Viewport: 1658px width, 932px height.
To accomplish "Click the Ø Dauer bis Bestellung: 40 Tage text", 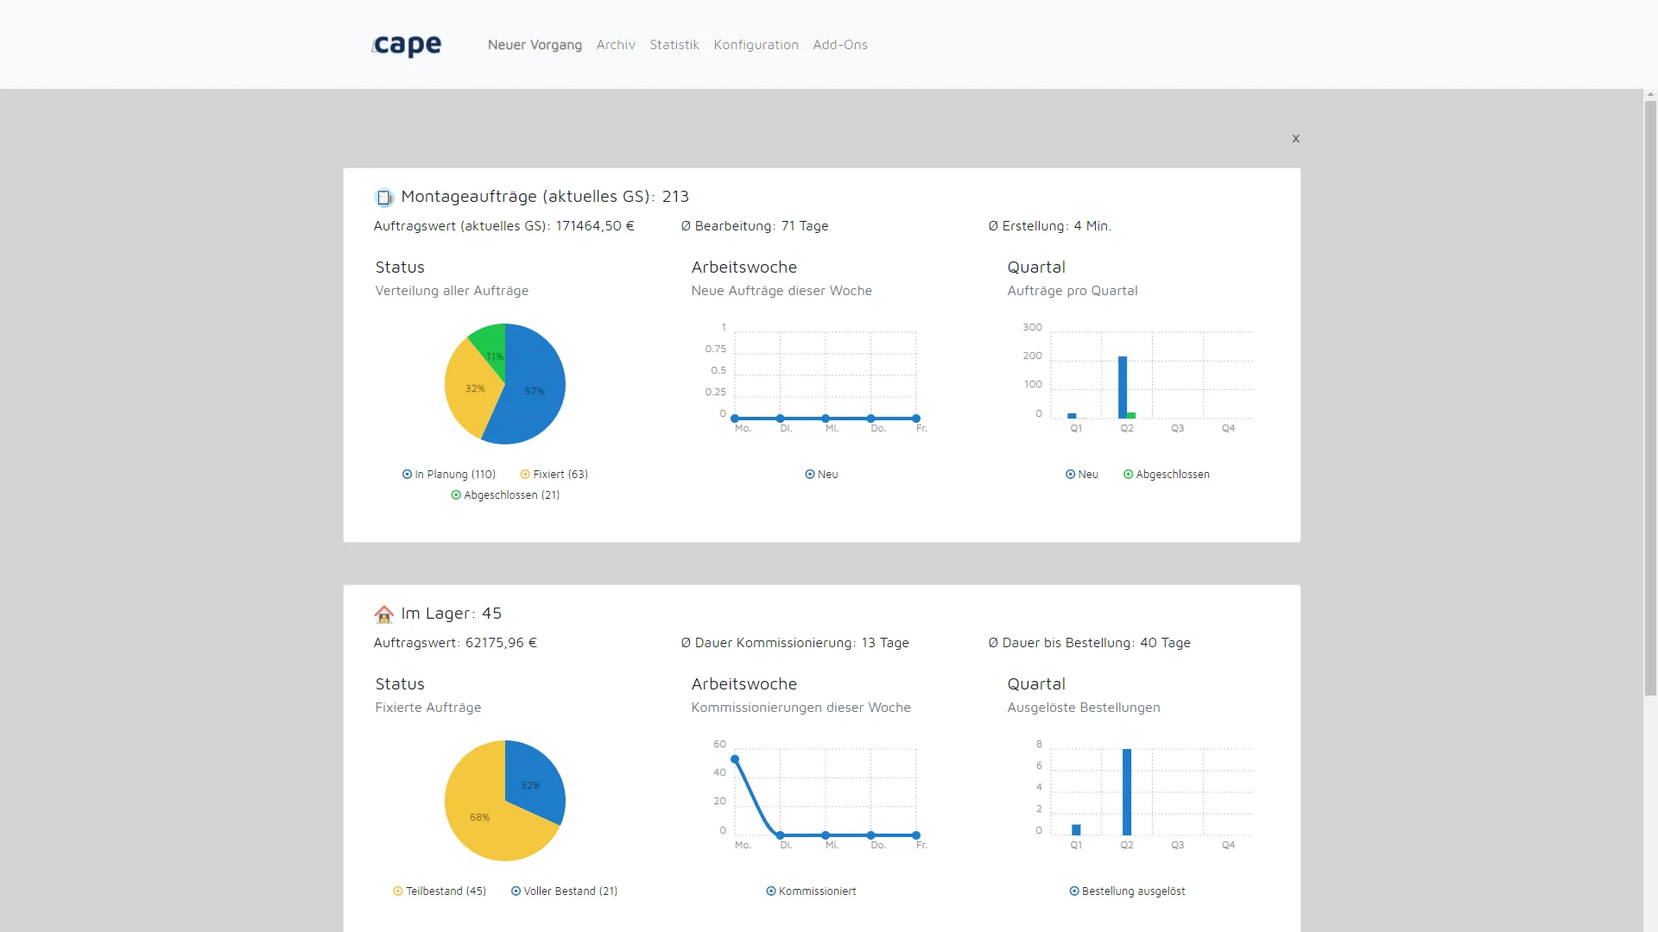I will point(1089,643).
